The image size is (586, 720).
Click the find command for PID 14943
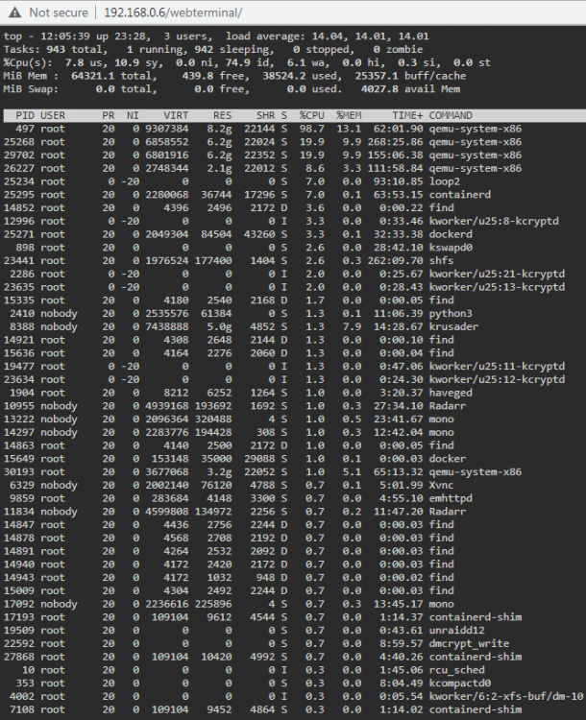[x=441, y=578]
